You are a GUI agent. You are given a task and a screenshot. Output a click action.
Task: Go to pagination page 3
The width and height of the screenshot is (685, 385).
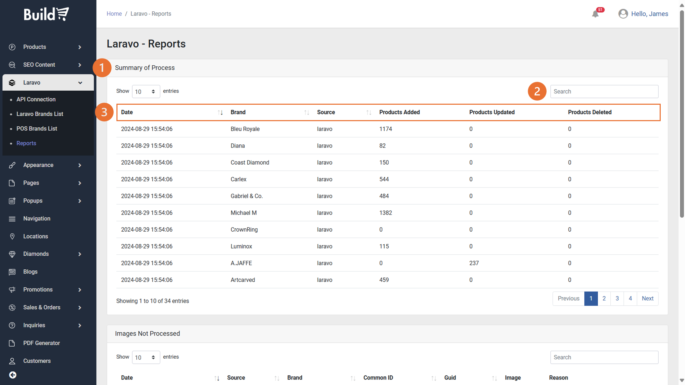tap(617, 298)
